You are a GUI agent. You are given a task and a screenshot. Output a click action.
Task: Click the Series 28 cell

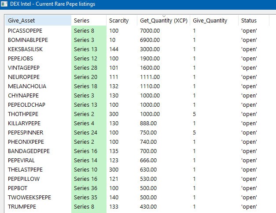coord(85,68)
